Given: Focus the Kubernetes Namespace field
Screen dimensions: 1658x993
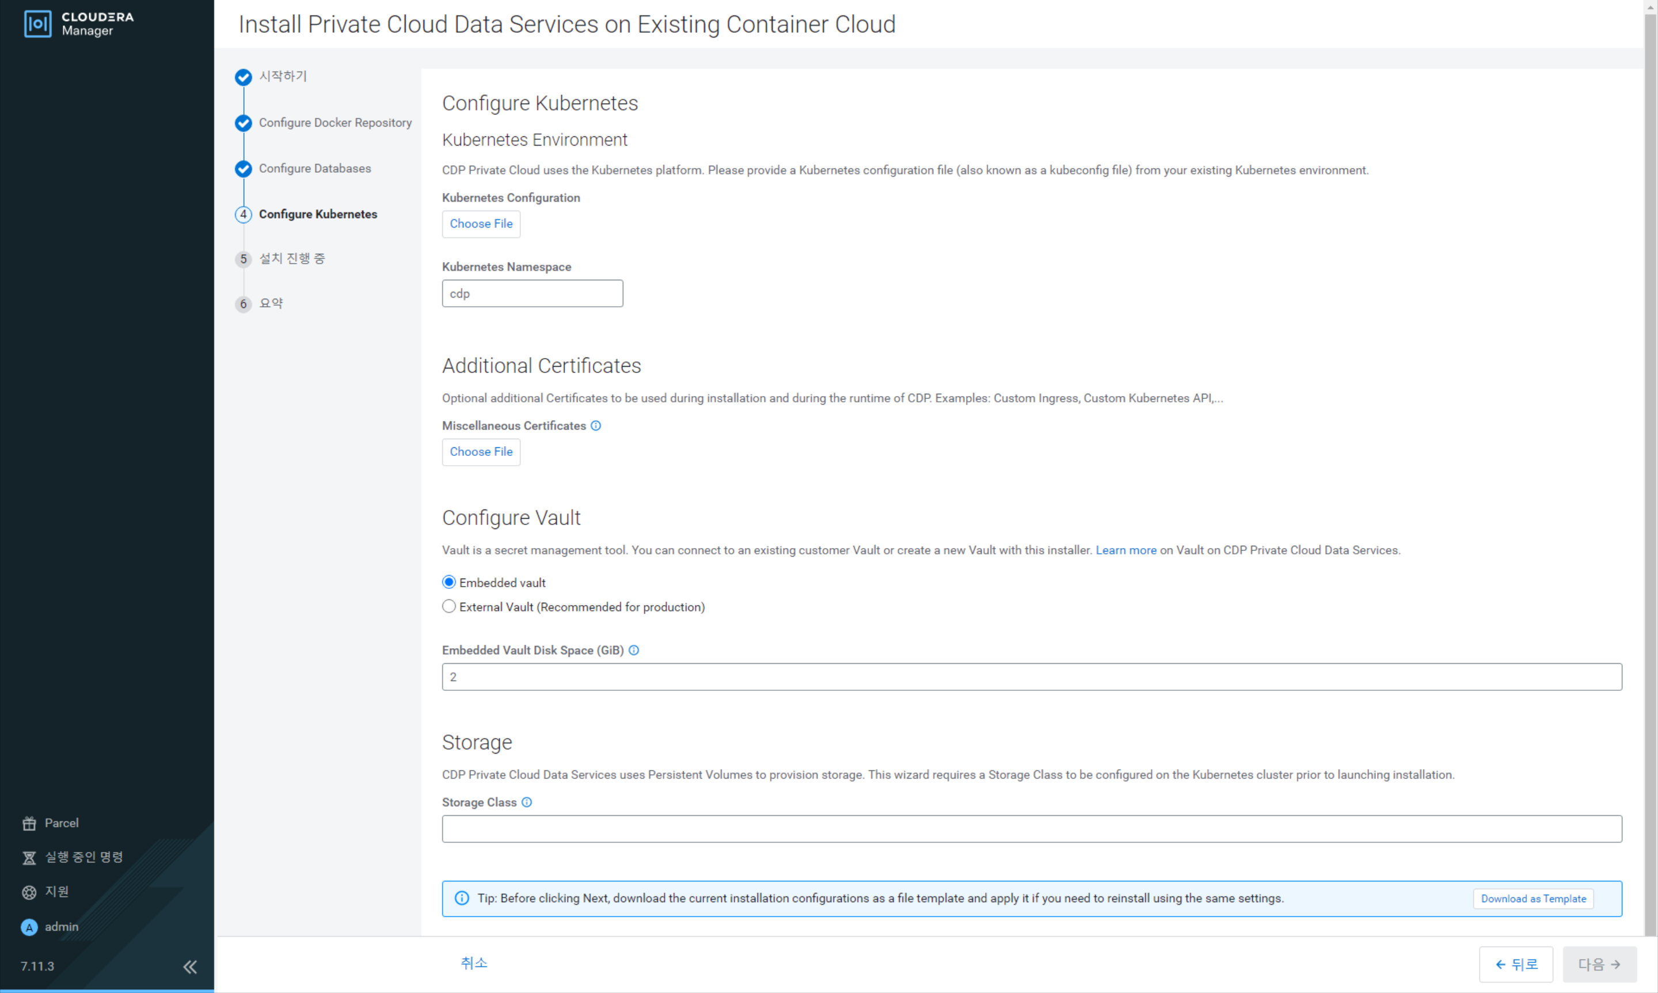Looking at the screenshot, I should [x=533, y=293].
